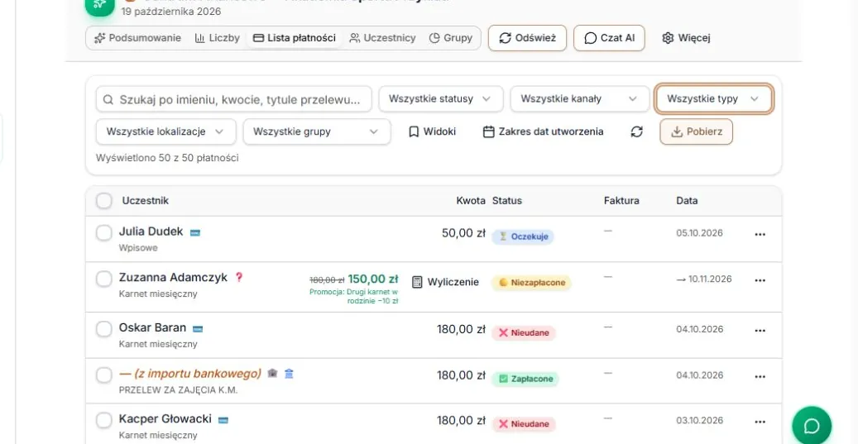
Task: Click the Uczestnik column header
Action: [x=145, y=201]
